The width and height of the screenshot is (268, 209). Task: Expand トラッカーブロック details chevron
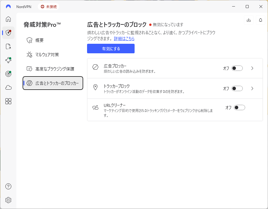tap(252, 88)
